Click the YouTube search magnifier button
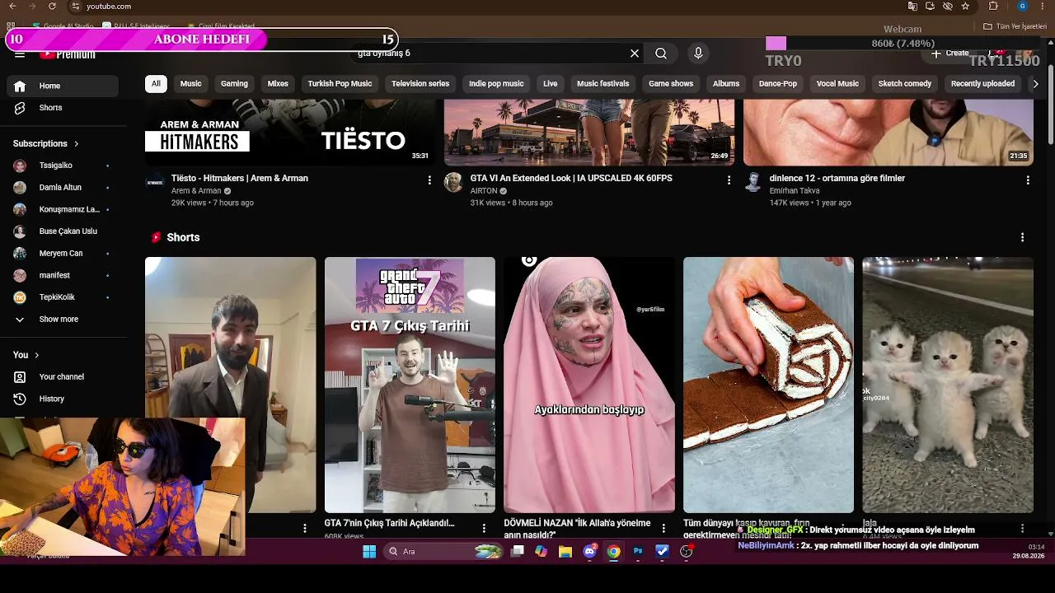 661,53
